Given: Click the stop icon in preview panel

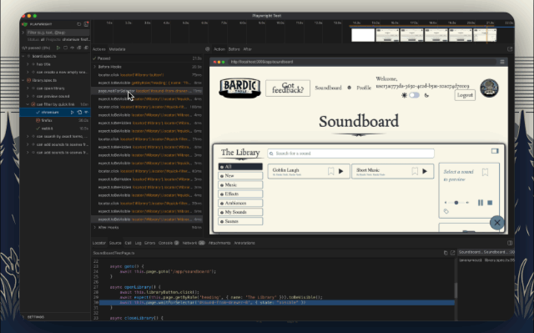Looking at the screenshot, I should [x=490, y=203].
